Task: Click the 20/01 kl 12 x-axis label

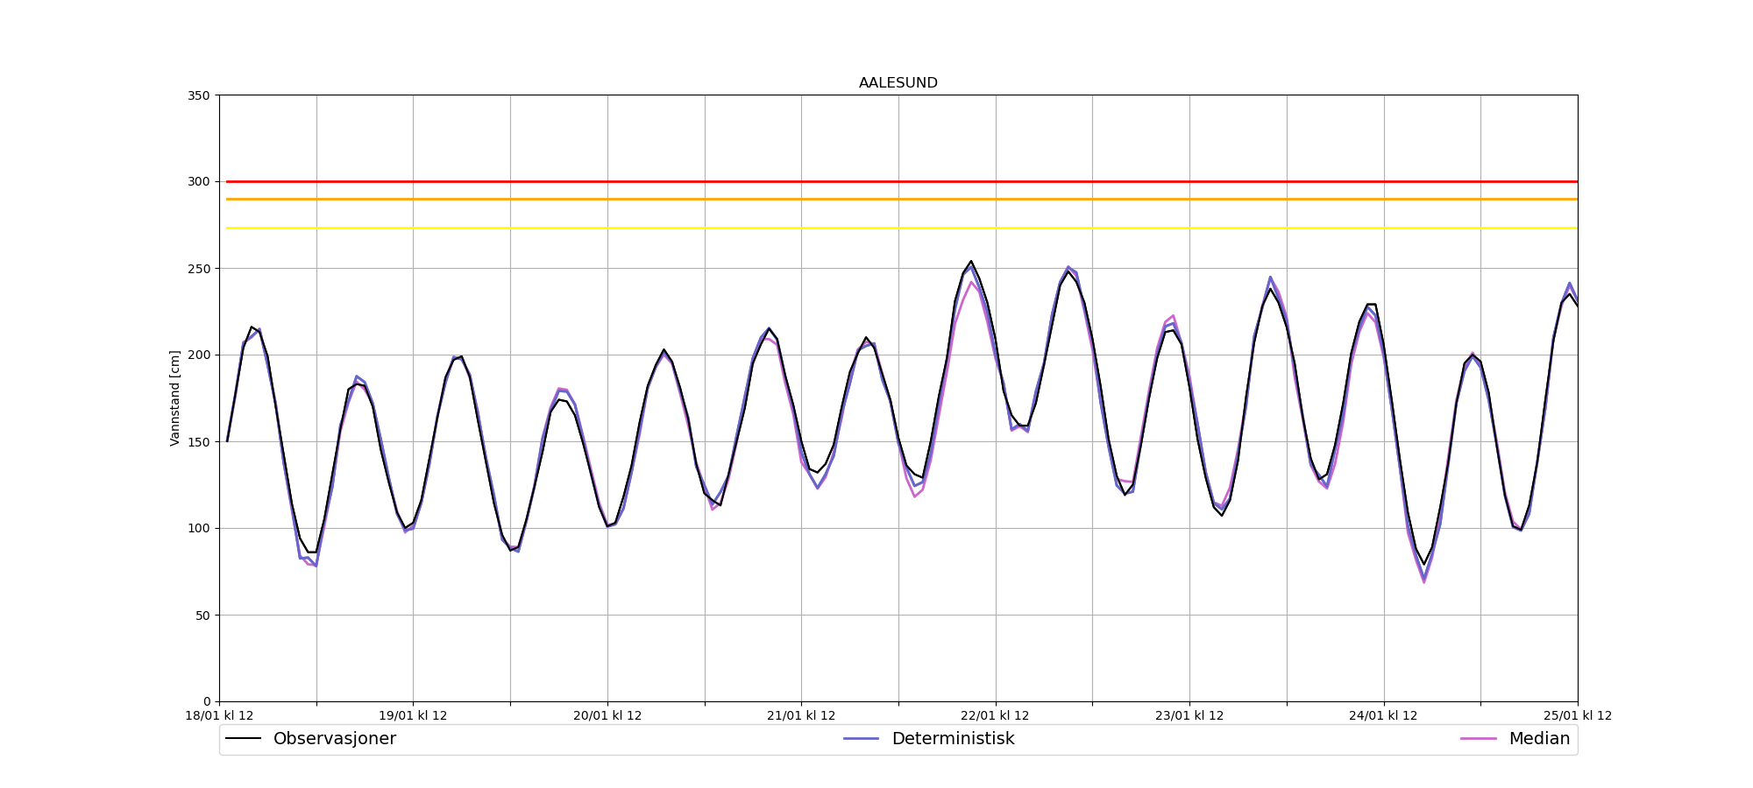Action: click(607, 716)
